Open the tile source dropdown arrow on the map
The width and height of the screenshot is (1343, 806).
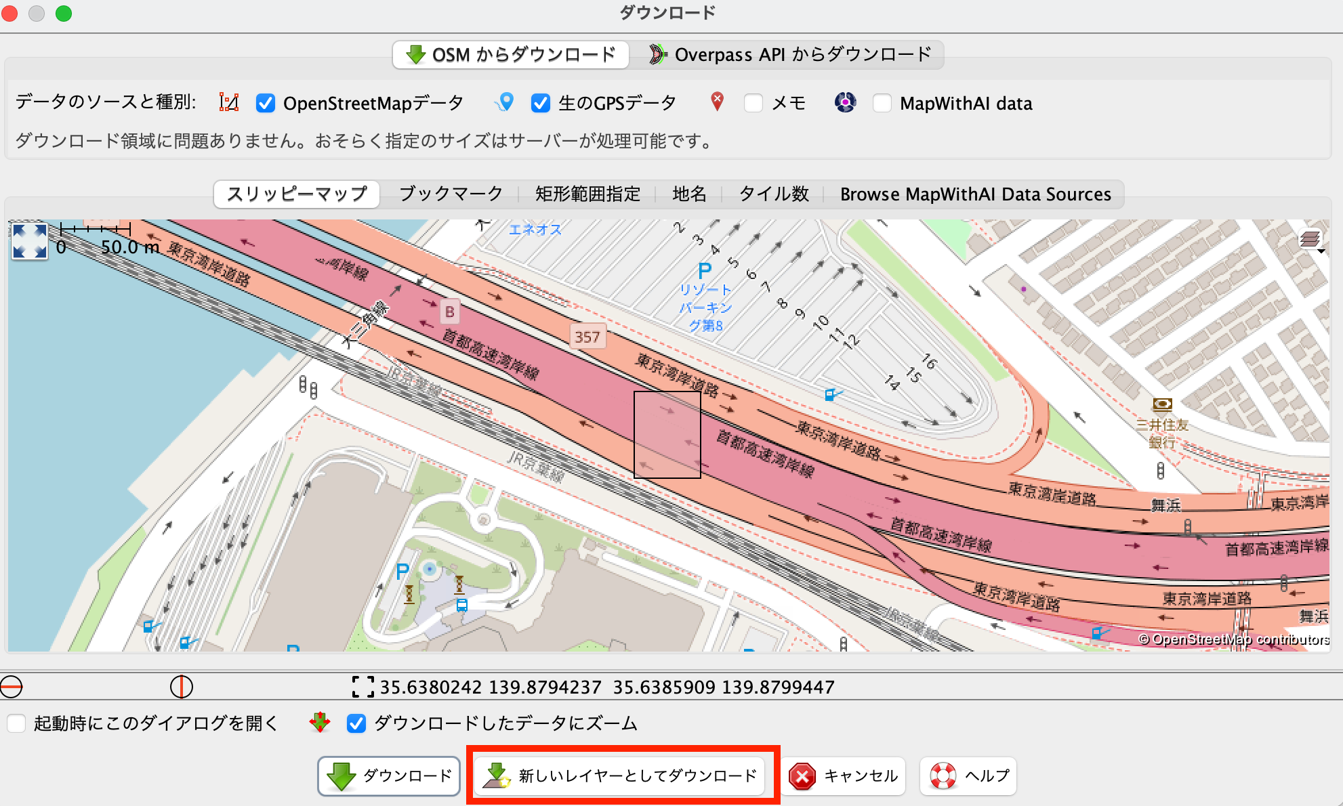point(1321,251)
